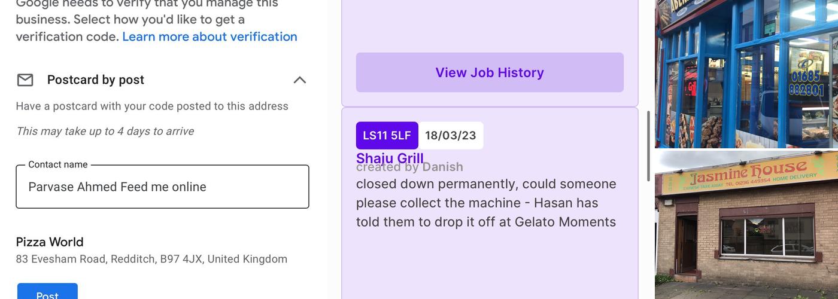
Task: Click the Have a postcard with your code text
Action: click(152, 106)
